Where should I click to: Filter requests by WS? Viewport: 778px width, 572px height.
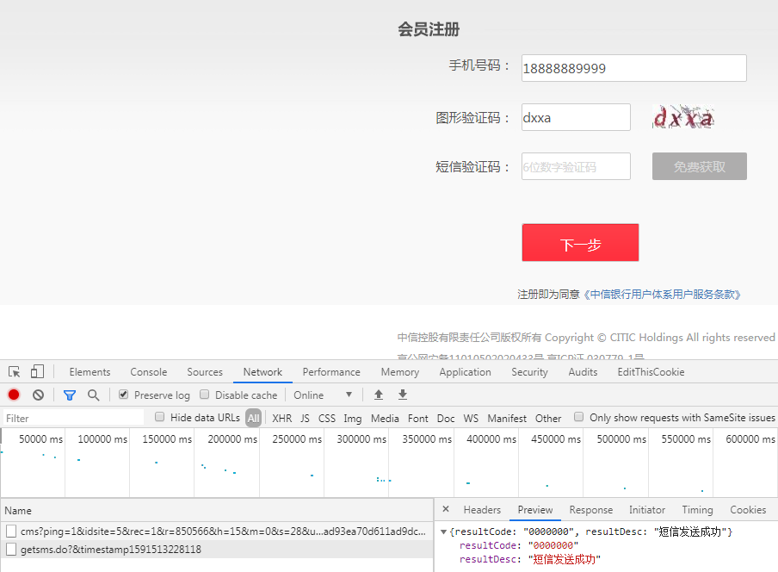tap(471, 418)
